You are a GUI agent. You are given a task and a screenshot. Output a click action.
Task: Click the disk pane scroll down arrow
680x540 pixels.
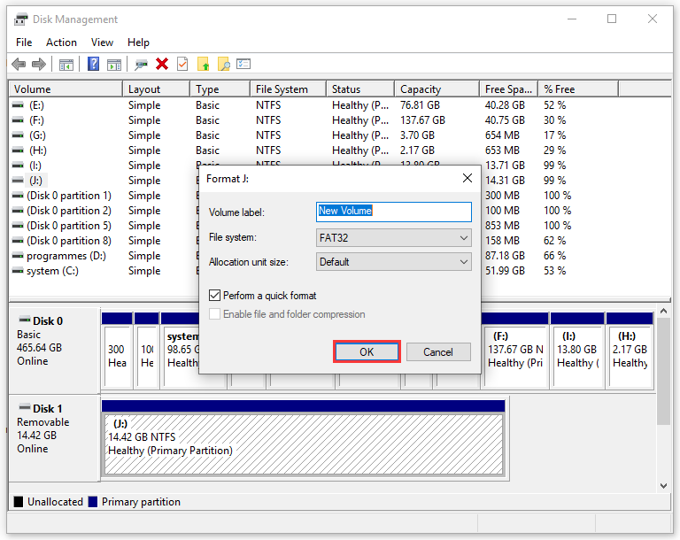click(x=663, y=486)
